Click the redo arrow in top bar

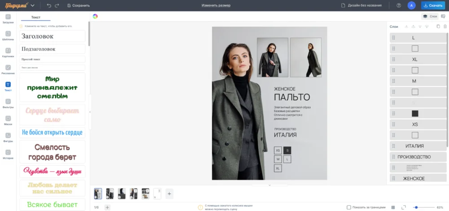(x=57, y=5)
